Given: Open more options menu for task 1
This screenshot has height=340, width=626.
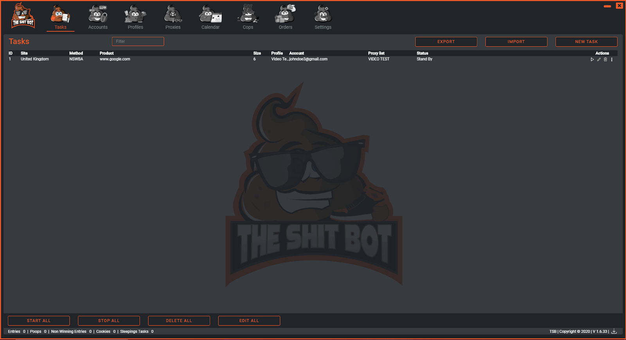Looking at the screenshot, I should pyautogui.click(x=612, y=59).
